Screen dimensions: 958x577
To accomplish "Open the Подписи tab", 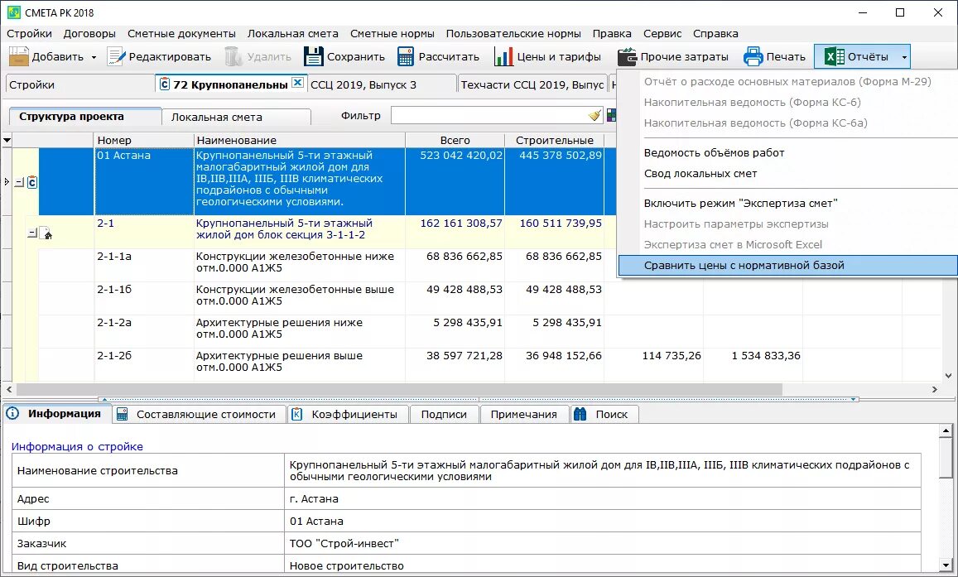I will 444,414.
